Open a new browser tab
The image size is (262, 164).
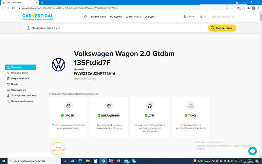coord(42,3)
